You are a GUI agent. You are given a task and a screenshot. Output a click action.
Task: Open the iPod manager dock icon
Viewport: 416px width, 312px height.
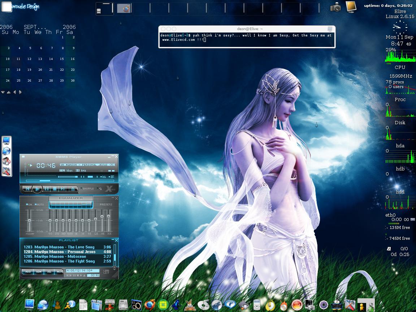coord(257,305)
